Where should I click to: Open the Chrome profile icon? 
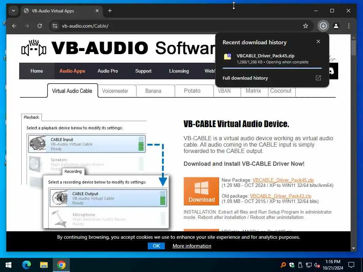pyautogui.click(x=336, y=26)
